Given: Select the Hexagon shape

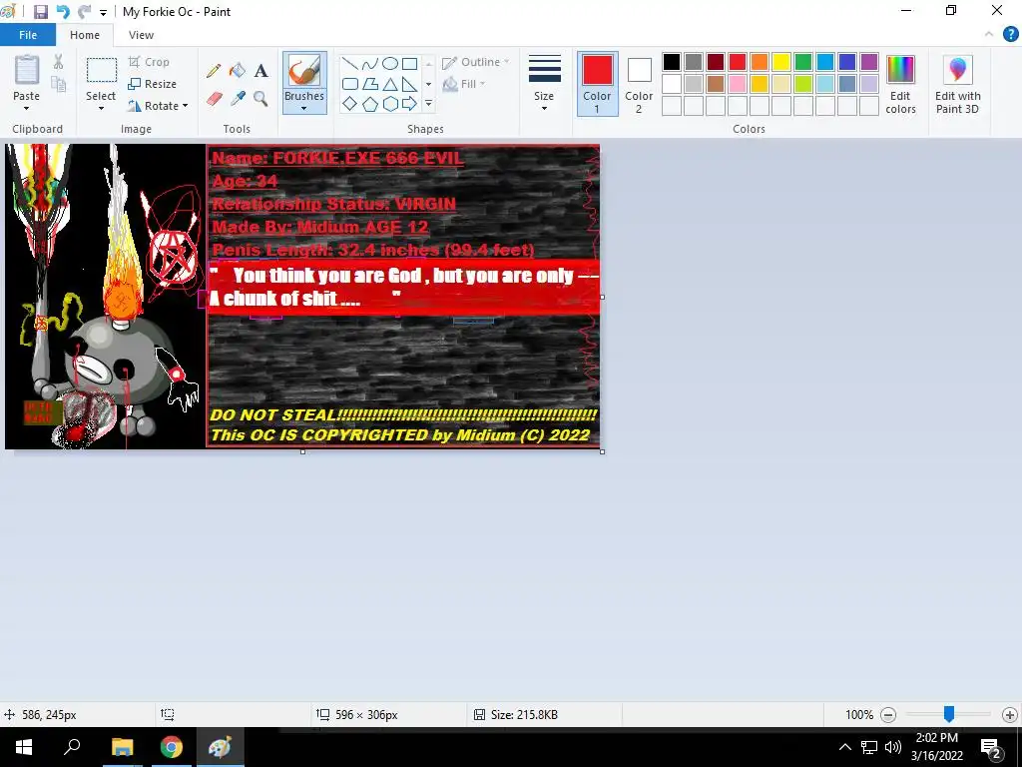Looking at the screenshot, I should 390,104.
